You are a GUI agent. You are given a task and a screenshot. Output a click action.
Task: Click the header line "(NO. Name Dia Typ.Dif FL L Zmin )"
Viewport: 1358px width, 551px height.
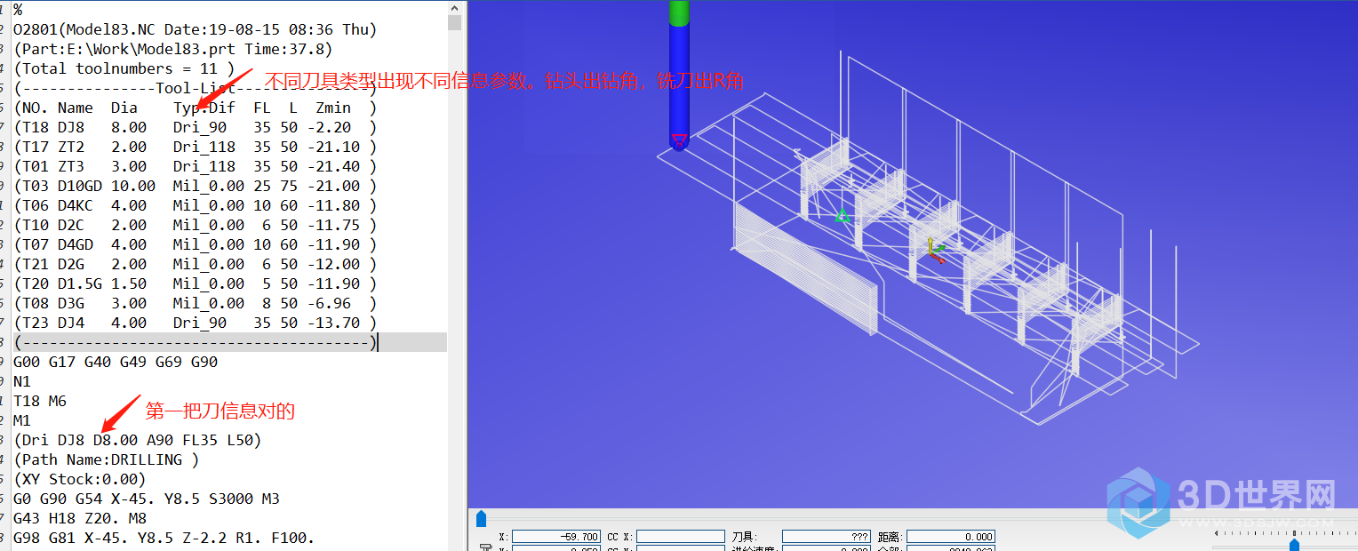coord(196,108)
